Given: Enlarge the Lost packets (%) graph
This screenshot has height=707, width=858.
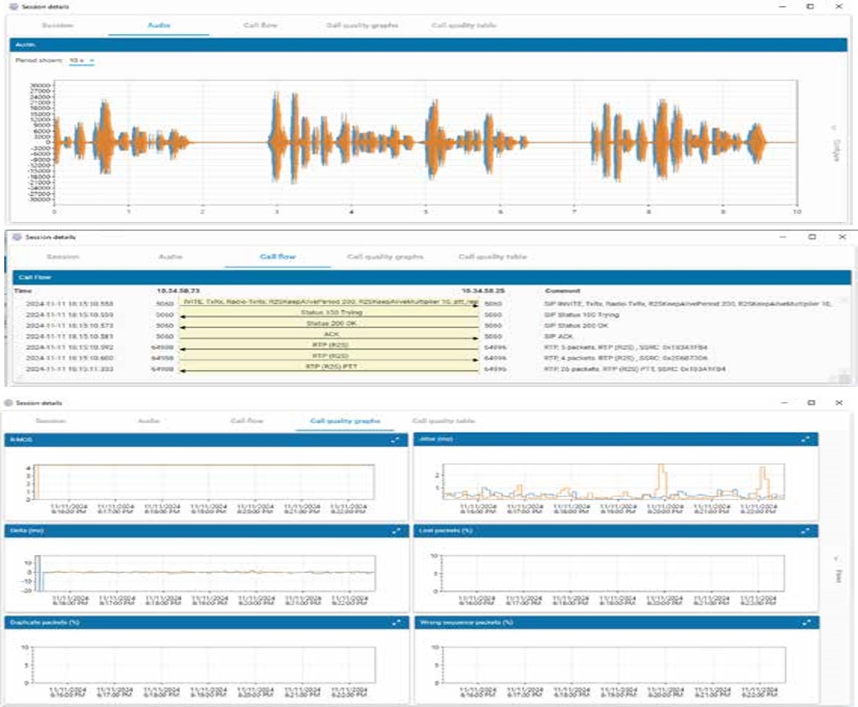Looking at the screenshot, I should (x=806, y=531).
